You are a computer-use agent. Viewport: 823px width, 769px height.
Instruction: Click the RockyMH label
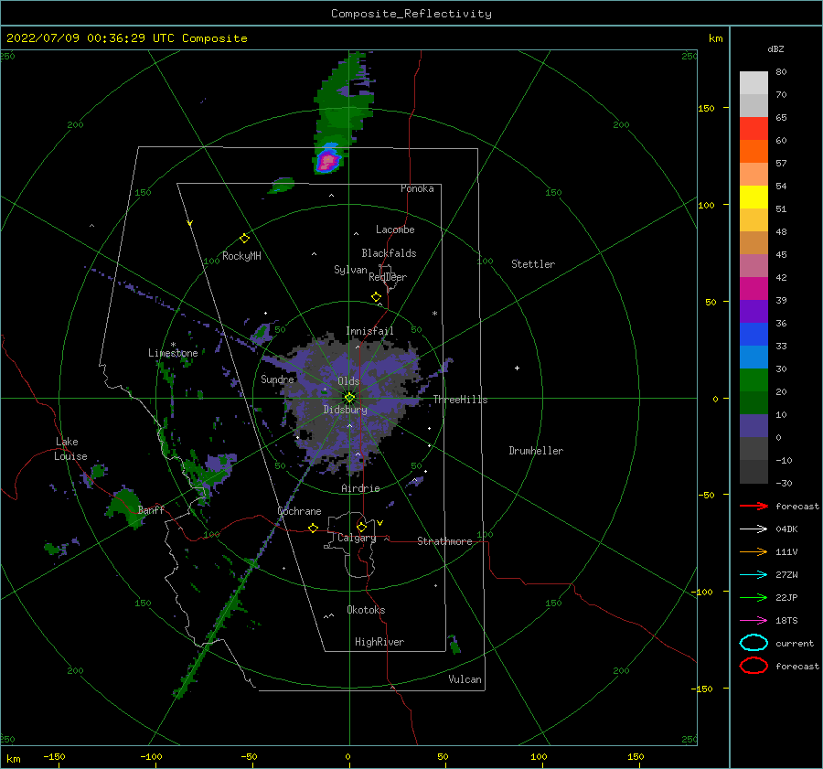pos(241,256)
